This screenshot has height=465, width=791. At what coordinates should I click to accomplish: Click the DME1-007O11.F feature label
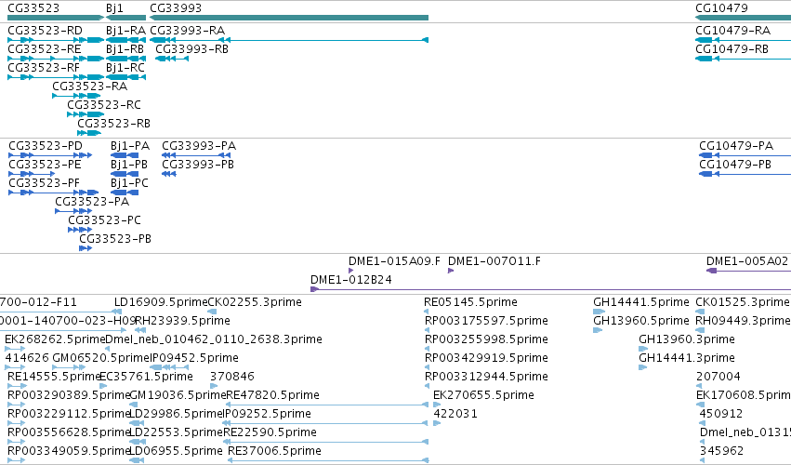pos(494,261)
